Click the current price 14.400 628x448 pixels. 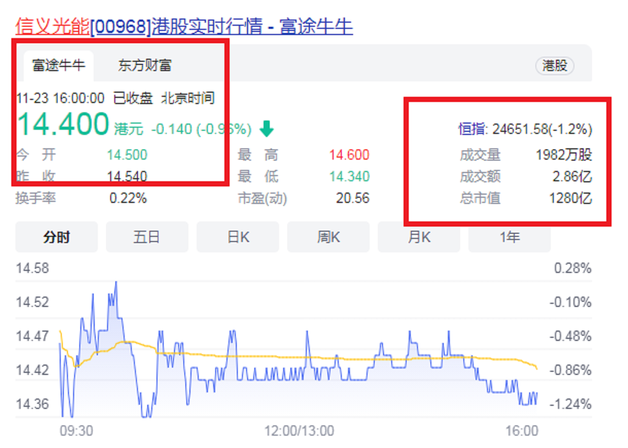(x=63, y=124)
